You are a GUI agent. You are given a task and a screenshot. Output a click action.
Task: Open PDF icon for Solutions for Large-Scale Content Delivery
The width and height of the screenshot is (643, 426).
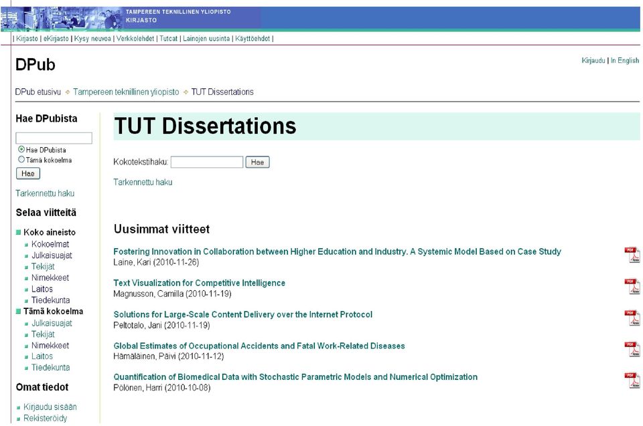click(632, 318)
